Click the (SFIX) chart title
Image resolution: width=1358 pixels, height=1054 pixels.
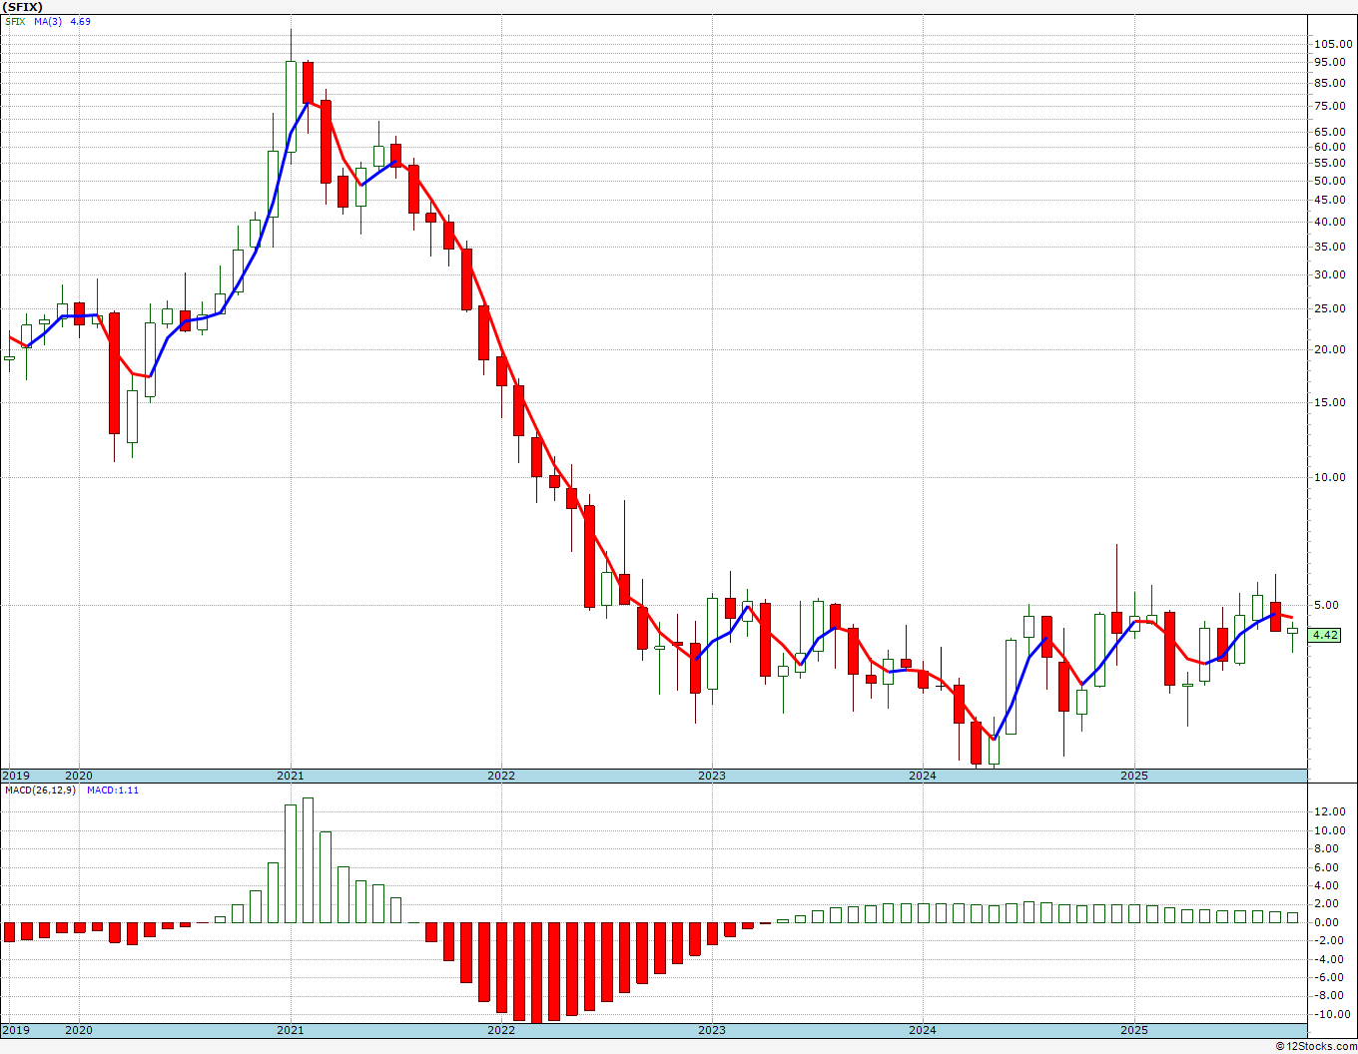click(23, 7)
